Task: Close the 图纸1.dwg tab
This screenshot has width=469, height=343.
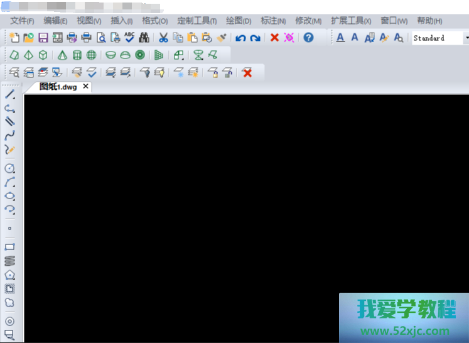Action: click(86, 87)
